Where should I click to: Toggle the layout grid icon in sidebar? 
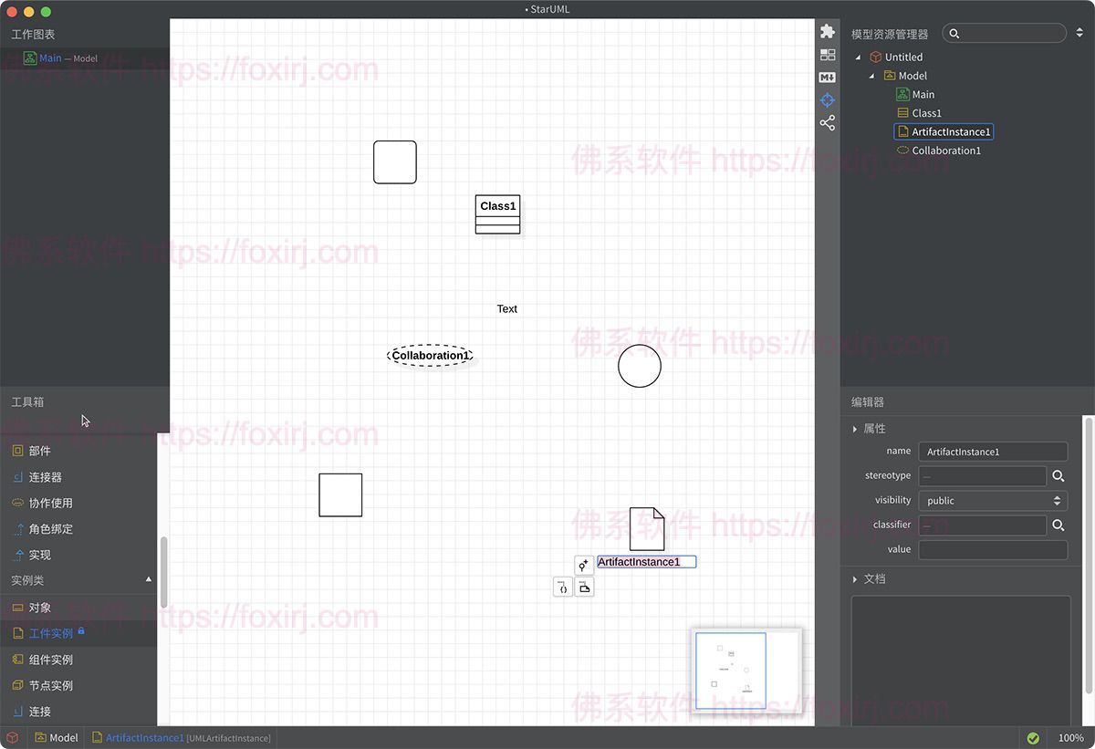827,54
